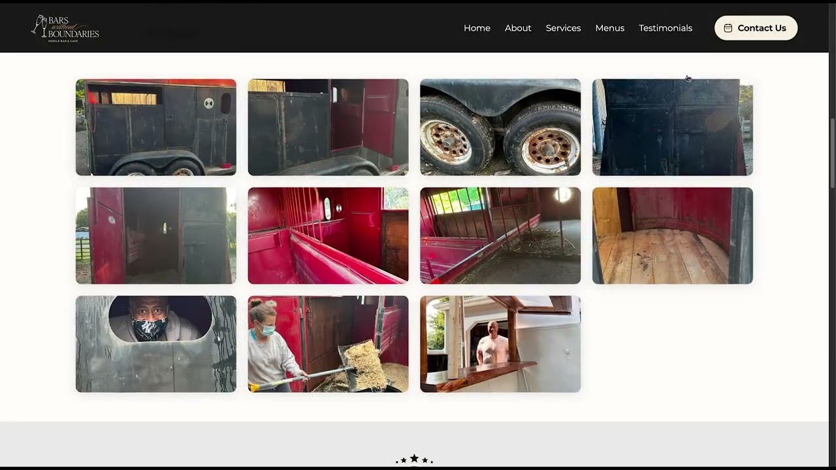Go to the About section
Viewport: 836px width, 470px height.
[518, 28]
